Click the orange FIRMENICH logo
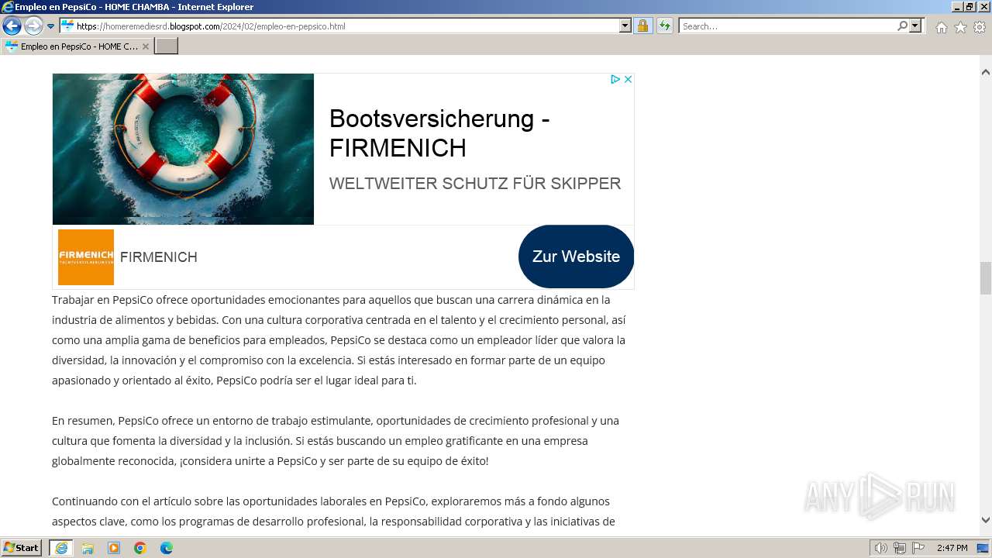Image resolution: width=992 pixels, height=558 pixels. tap(86, 257)
